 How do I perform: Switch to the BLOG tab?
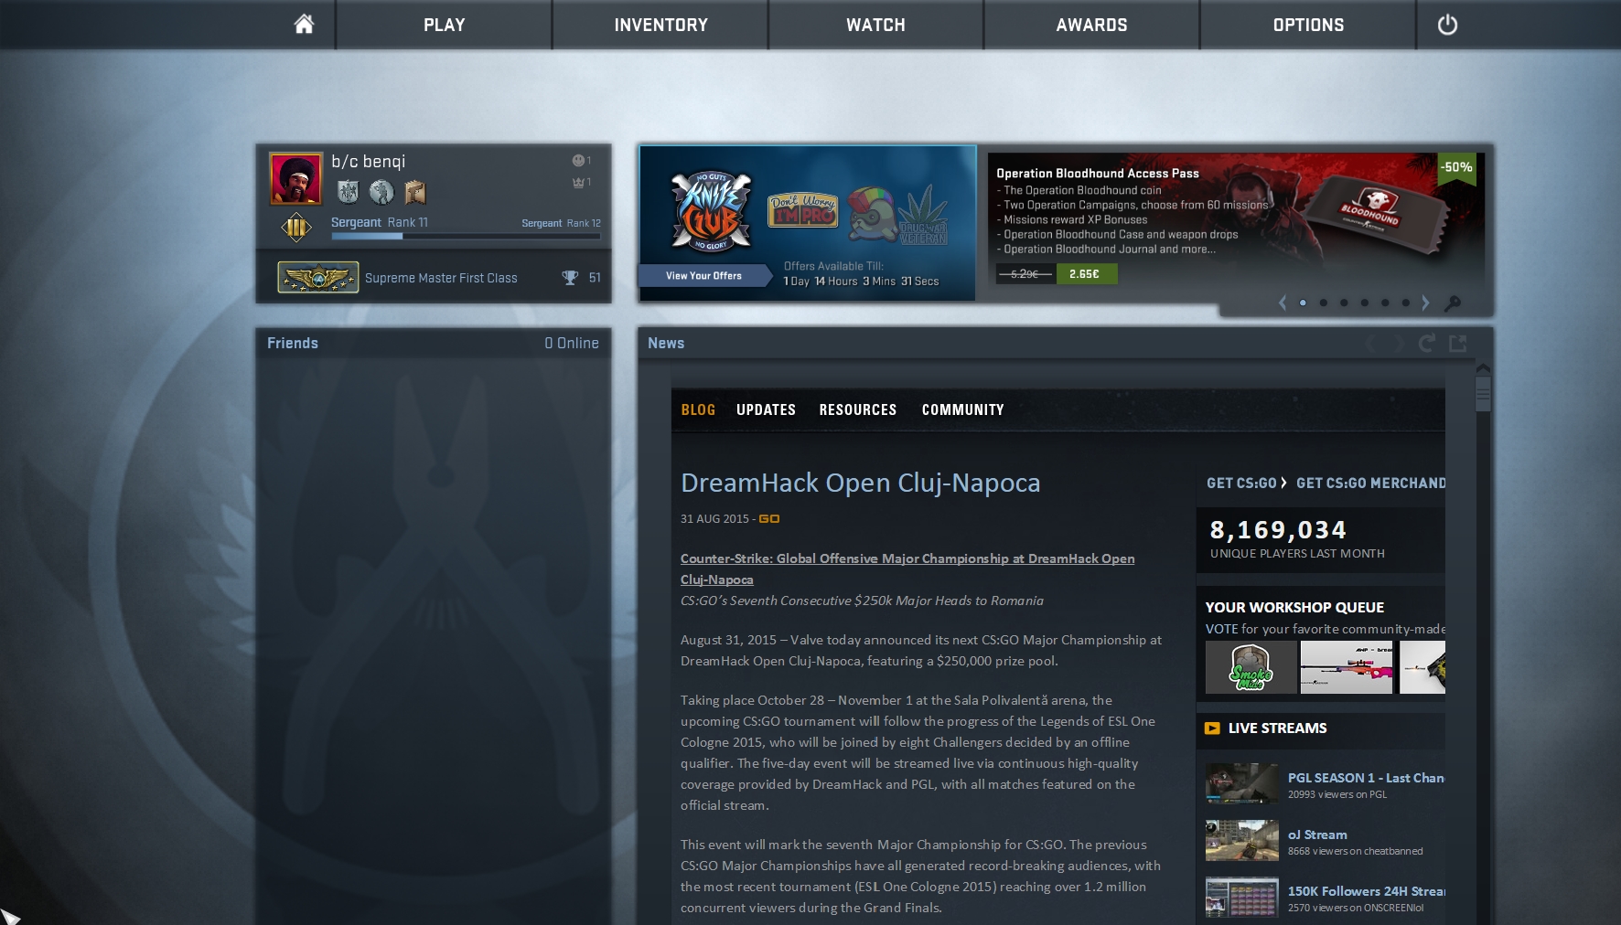point(698,409)
